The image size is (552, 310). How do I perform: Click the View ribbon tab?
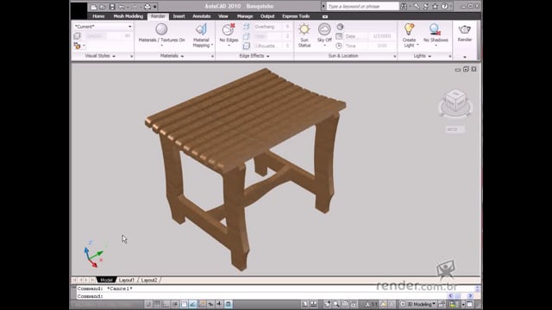223,16
